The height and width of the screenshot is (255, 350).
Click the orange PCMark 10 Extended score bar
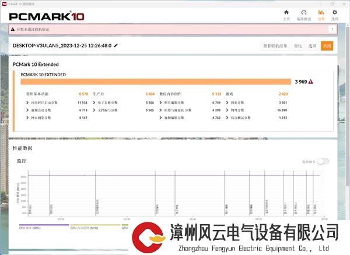click(x=156, y=82)
